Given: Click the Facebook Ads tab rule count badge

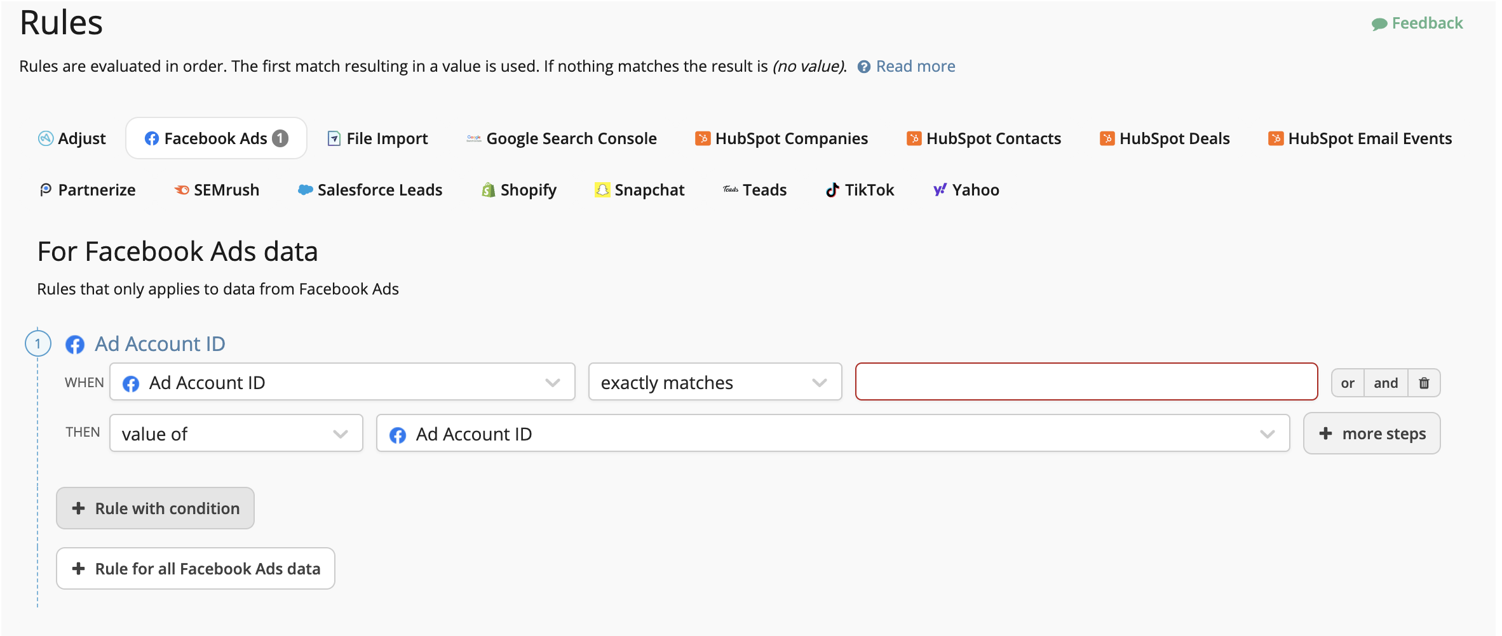Looking at the screenshot, I should pos(280,138).
